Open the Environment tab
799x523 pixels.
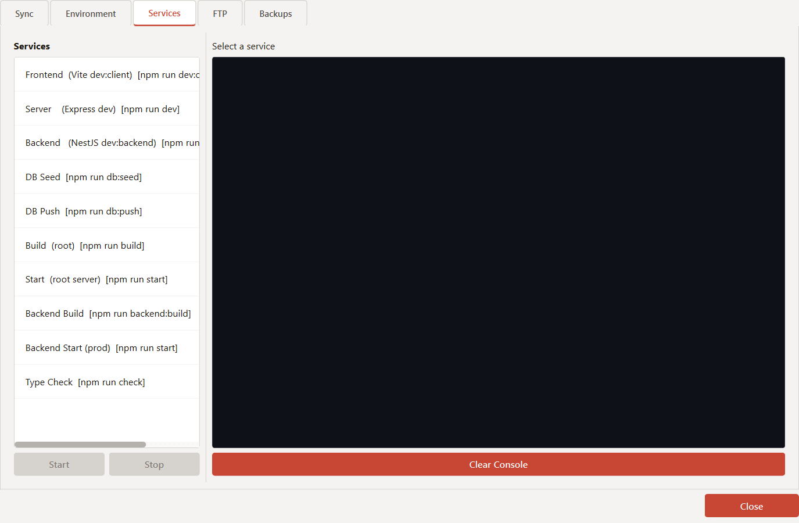[x=91, y=14]
